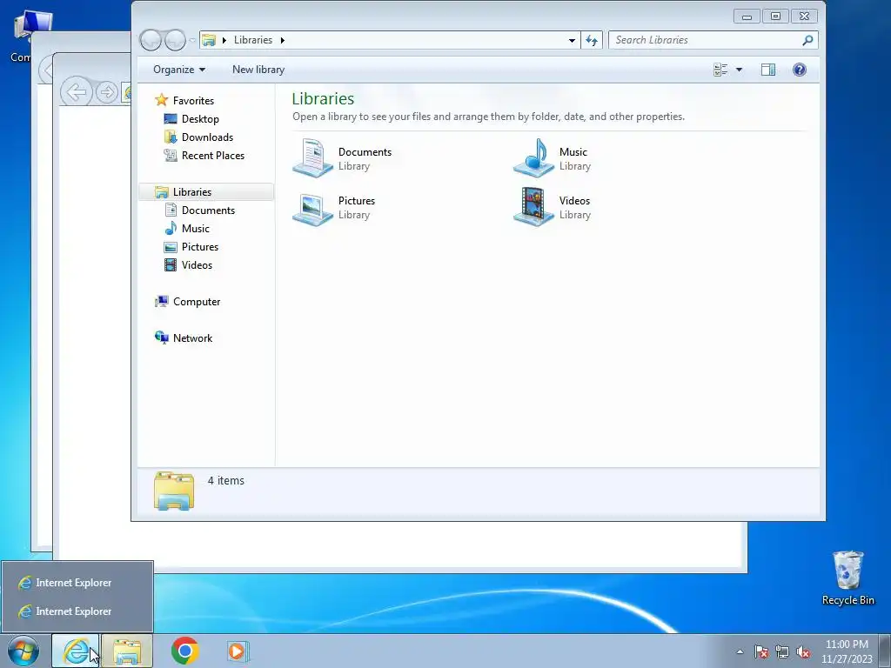
Task: Maximize the Libraries window
Action: (x=775, y=16)
